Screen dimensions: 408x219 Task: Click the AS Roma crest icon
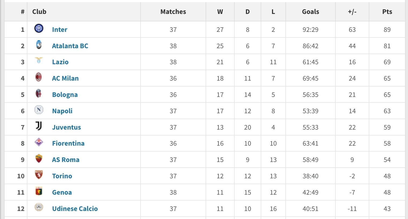click(x=39, y=158)
